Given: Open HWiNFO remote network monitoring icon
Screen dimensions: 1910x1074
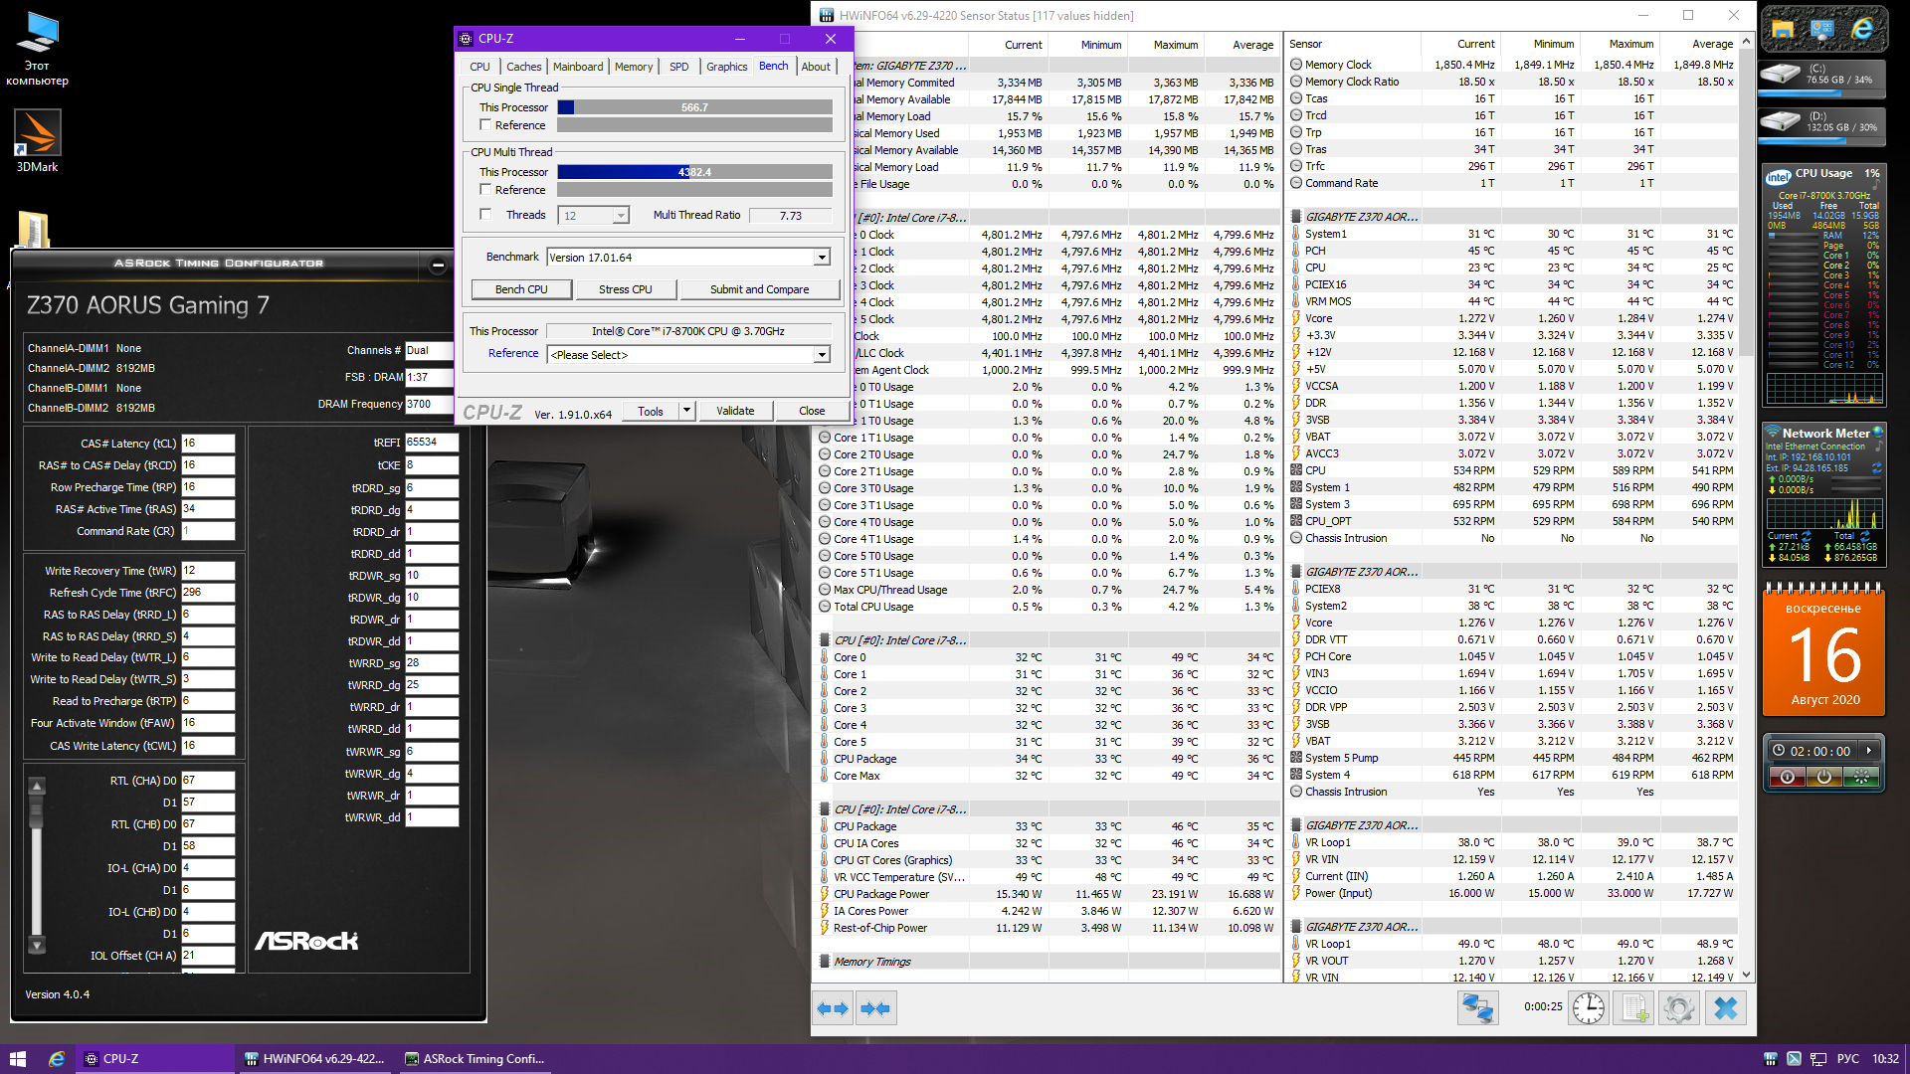Looking at the screenshot, I should [1477, 1008].
